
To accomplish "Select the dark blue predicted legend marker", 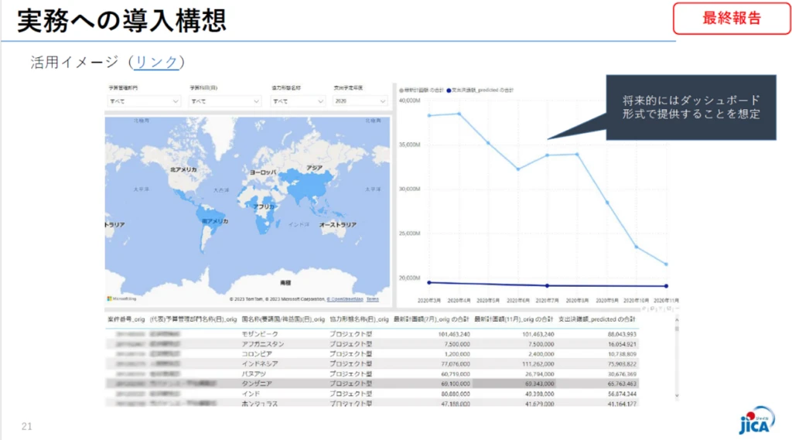I will pos(449,90).
